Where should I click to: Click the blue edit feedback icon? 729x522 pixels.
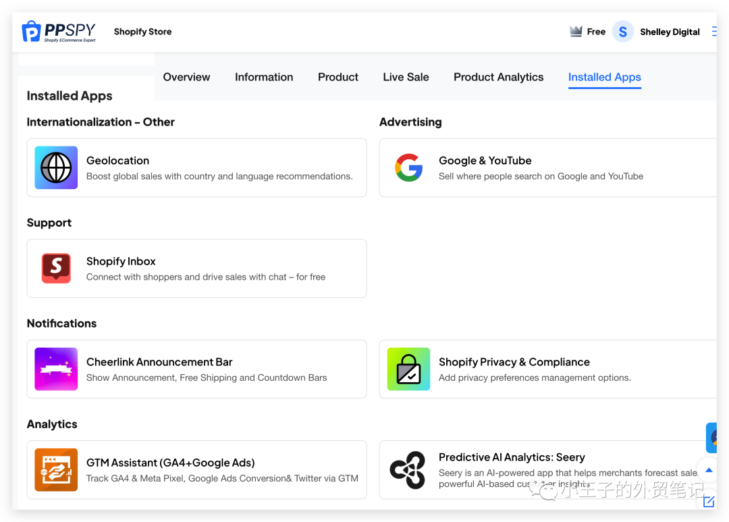point(709,502)
